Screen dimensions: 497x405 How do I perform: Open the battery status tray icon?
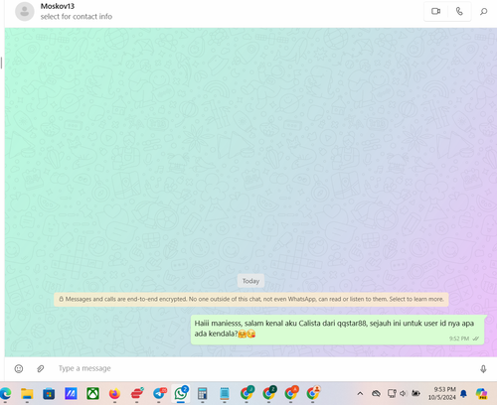[x=415, y=393]
